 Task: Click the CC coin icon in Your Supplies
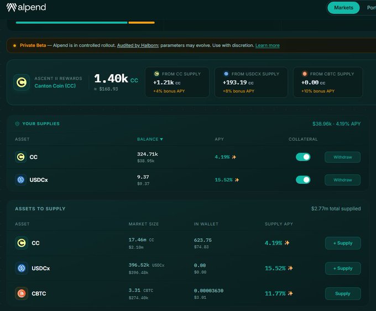(20, 157)
